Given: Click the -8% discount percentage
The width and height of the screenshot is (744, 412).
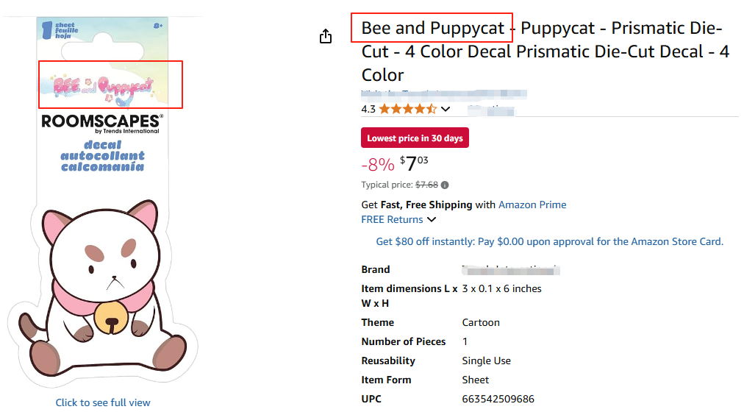Looking at the screenshot, I should click(x=378, y=165).
